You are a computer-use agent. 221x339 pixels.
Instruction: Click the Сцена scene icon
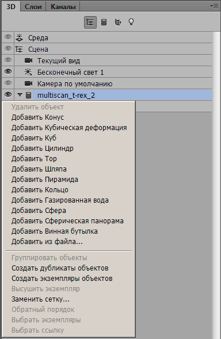tap(19, 49)
